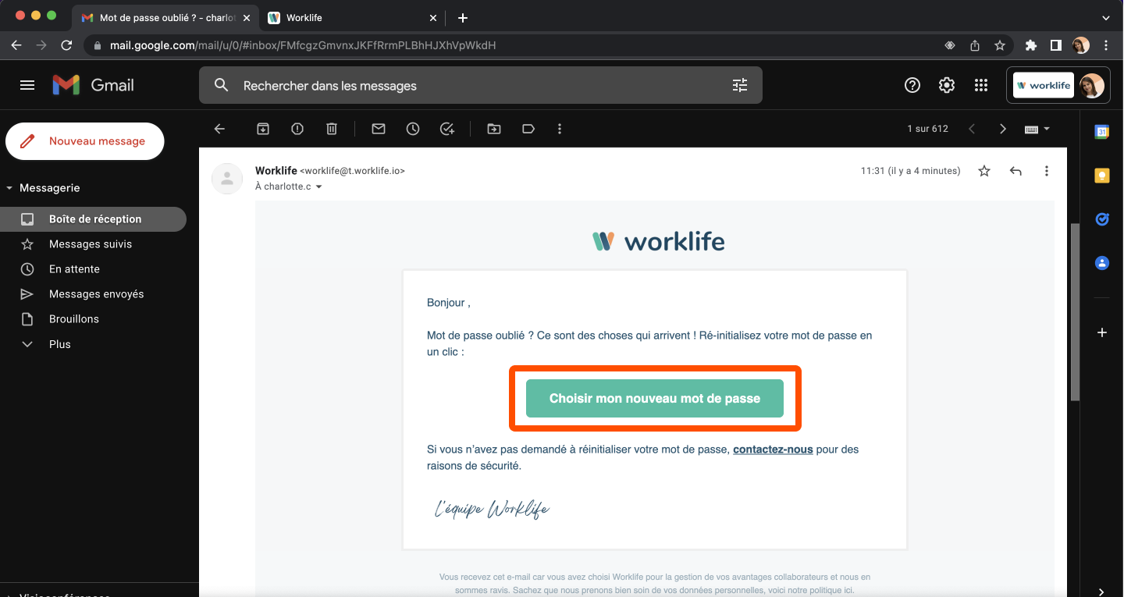Snooze this email with the clock icon
Screen dimensions: 1124x597
click(413, 129)
